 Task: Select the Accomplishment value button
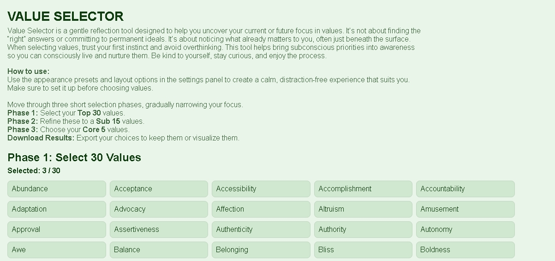pyautogui.click(x=363, y=189)
